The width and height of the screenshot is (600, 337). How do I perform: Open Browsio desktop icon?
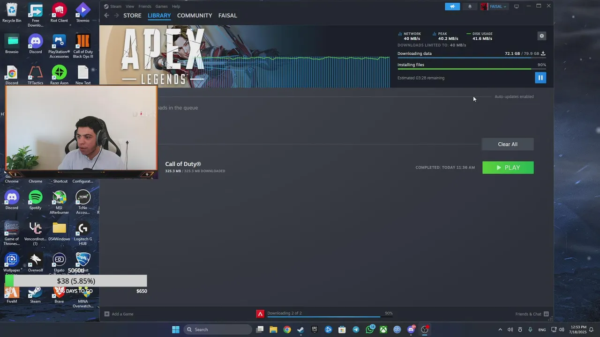(12, 44)
